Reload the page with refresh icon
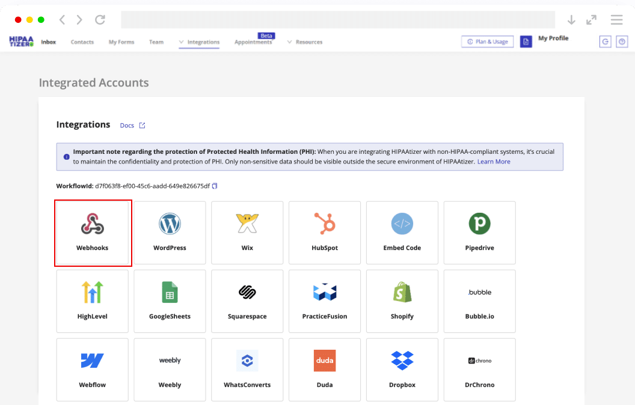 [x=100, y=19]
